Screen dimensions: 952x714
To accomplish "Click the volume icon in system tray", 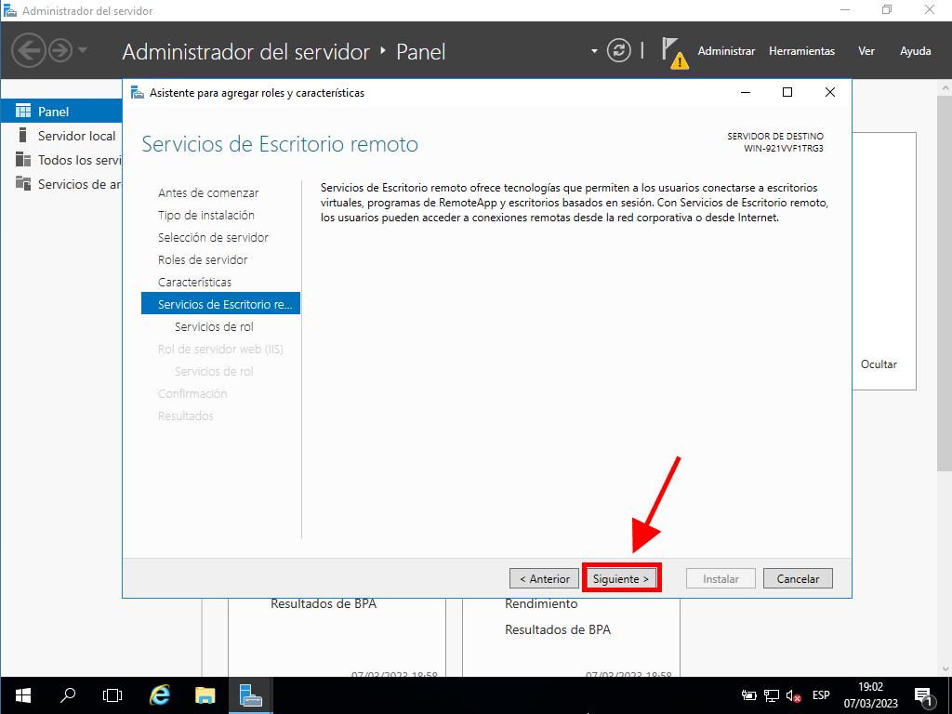I will click(x=793, y=695).
